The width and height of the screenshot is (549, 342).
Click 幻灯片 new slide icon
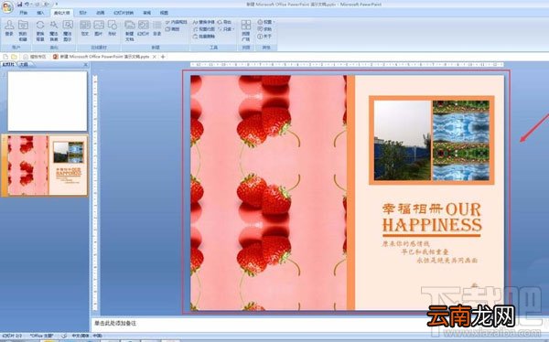coord(144,28)
